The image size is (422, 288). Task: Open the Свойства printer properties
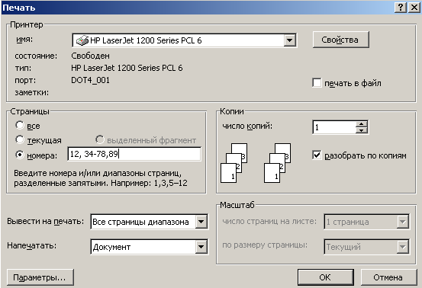(x=340, y=40)
